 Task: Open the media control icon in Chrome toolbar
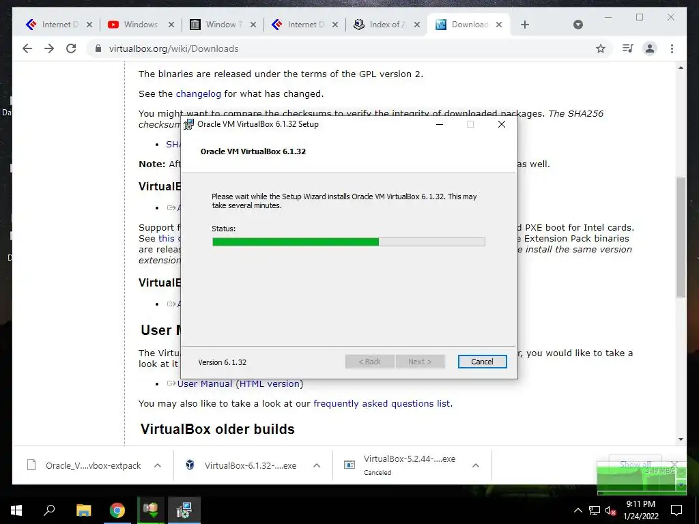coord(627,48)
